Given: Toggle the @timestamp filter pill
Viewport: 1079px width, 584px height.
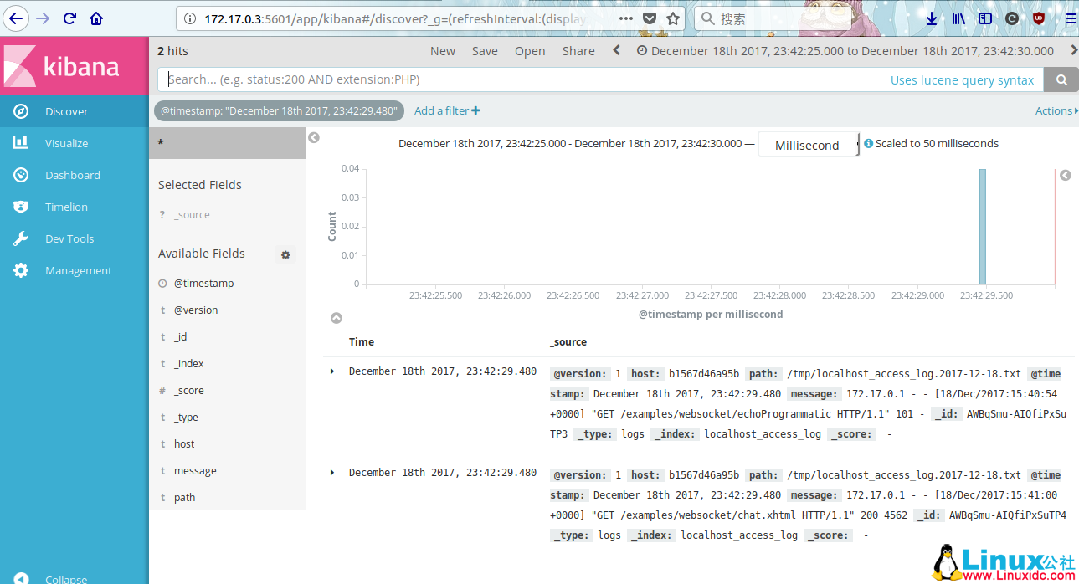Looking at the screenshot, I should click(x=279, y=110).
